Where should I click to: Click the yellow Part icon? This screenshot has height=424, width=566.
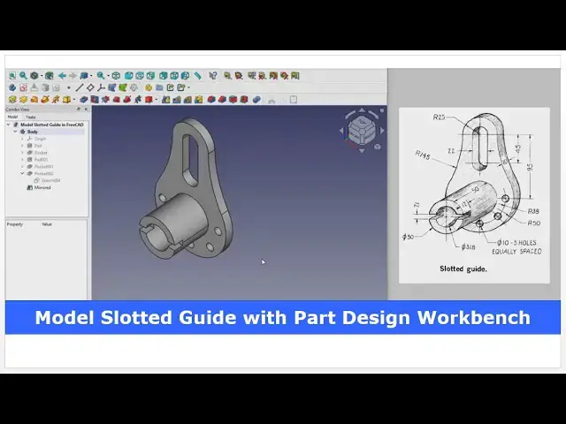(149, 87)
